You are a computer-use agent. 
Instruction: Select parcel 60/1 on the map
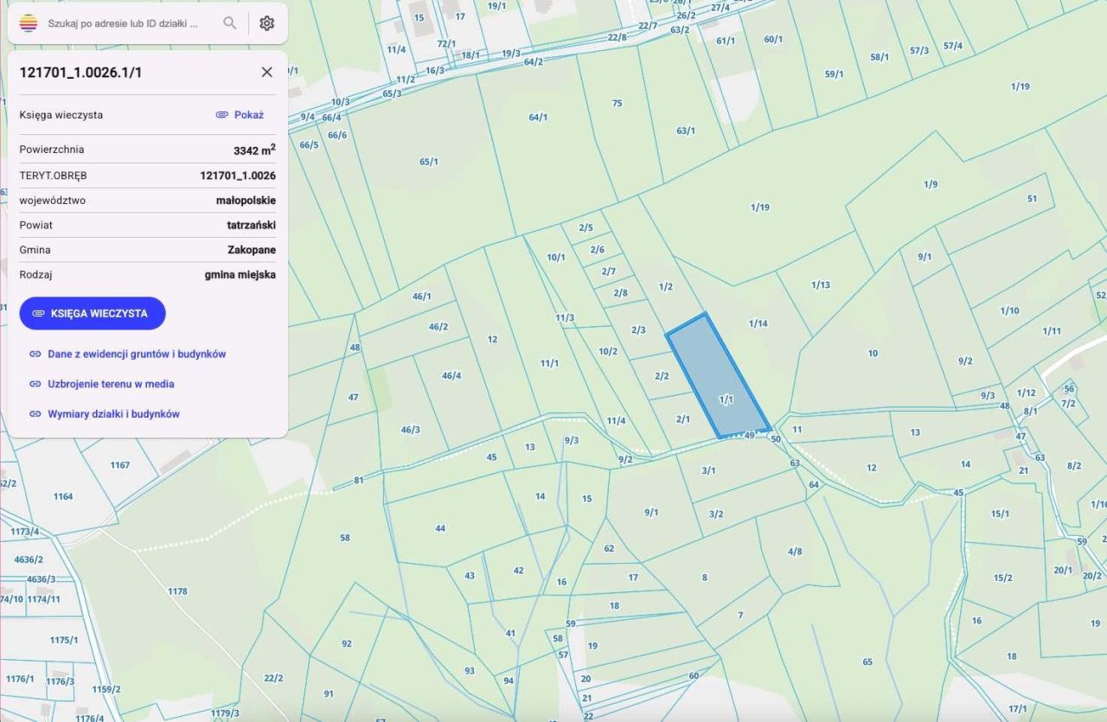pyautogui.click(x=773, y=39)
